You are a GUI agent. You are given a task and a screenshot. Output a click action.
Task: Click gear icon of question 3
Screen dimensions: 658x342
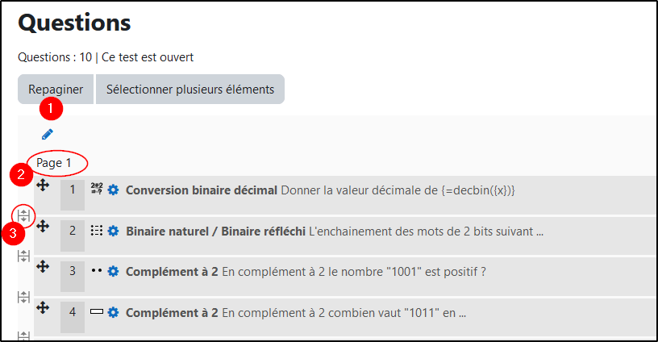(x=113, y=272)
